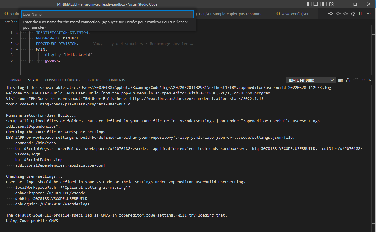Open the TERMINAL panel tab
This screenshot has height=232, width=376.
click(13, 80)
